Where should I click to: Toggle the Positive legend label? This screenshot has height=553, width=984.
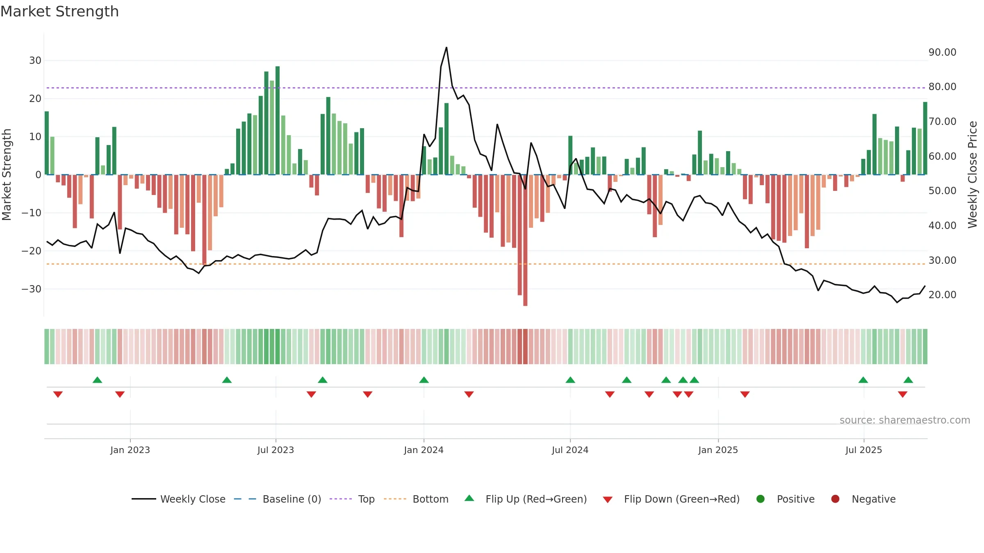pos(796,499)
